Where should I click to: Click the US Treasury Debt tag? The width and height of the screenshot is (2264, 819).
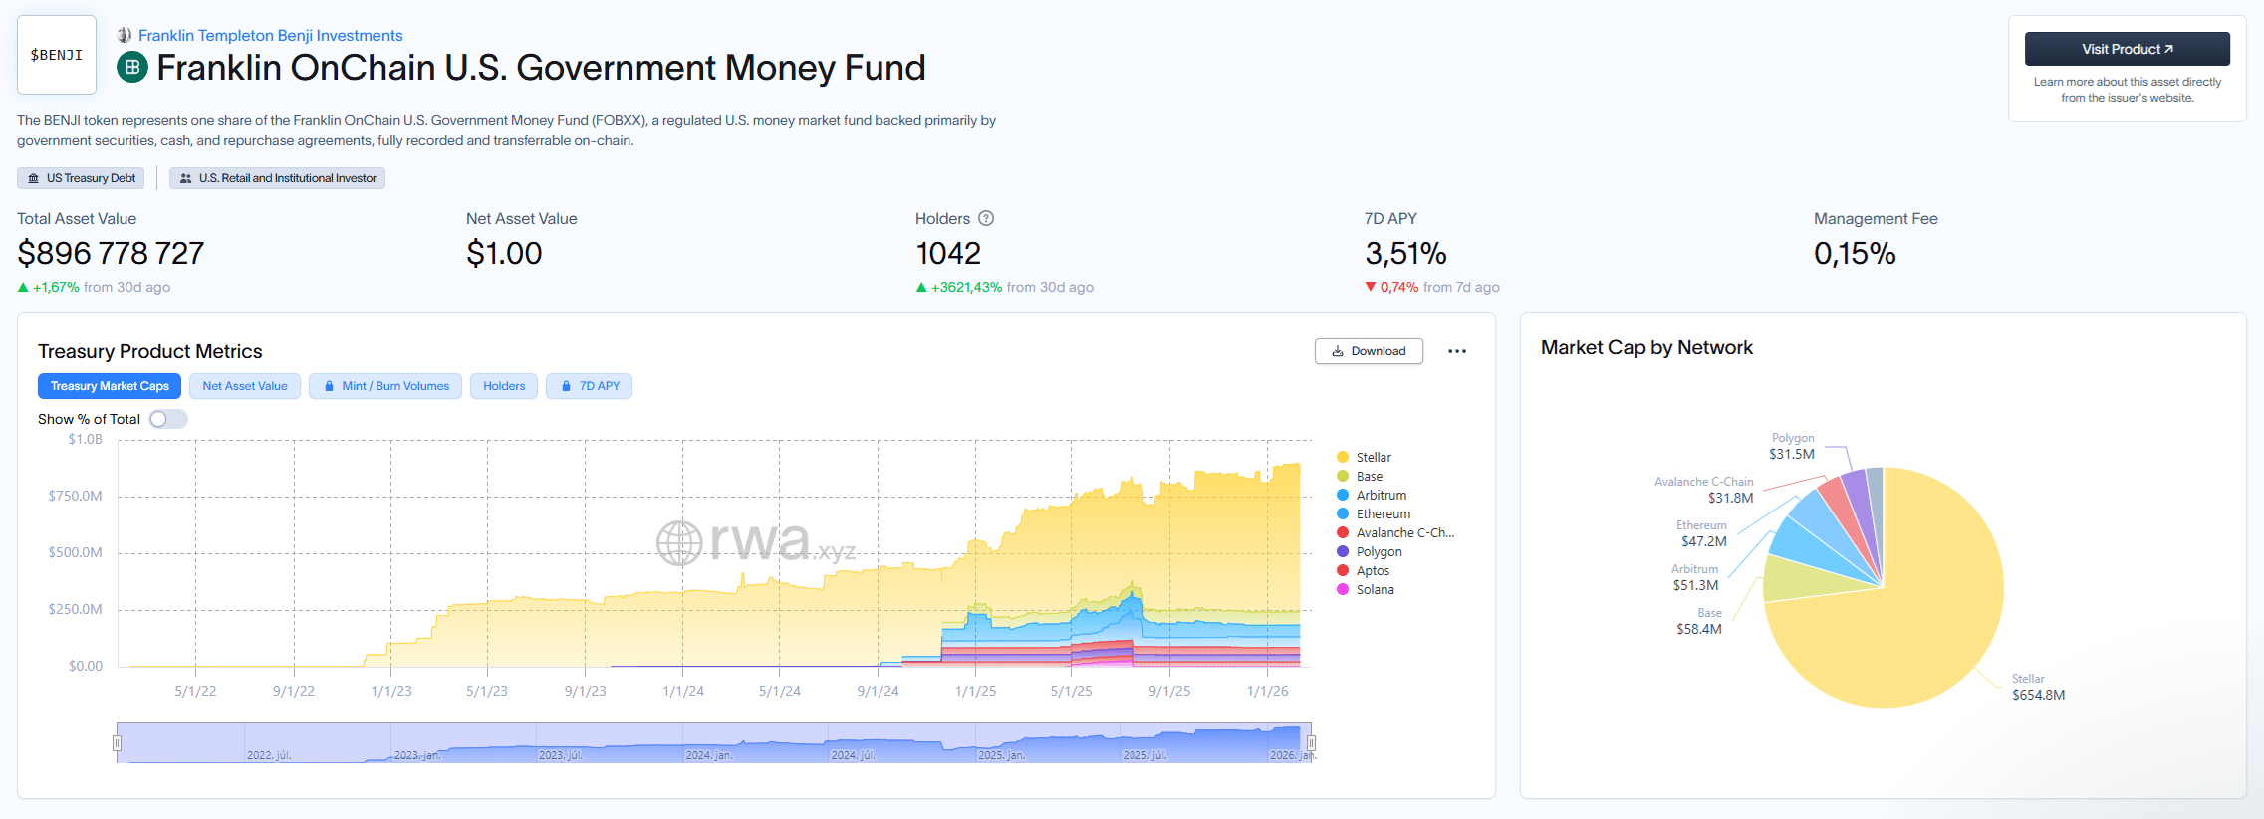[x=81, y=178]
